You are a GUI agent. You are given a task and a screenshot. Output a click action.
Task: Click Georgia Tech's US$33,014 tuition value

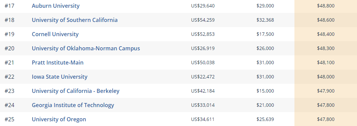pos(203,105)
